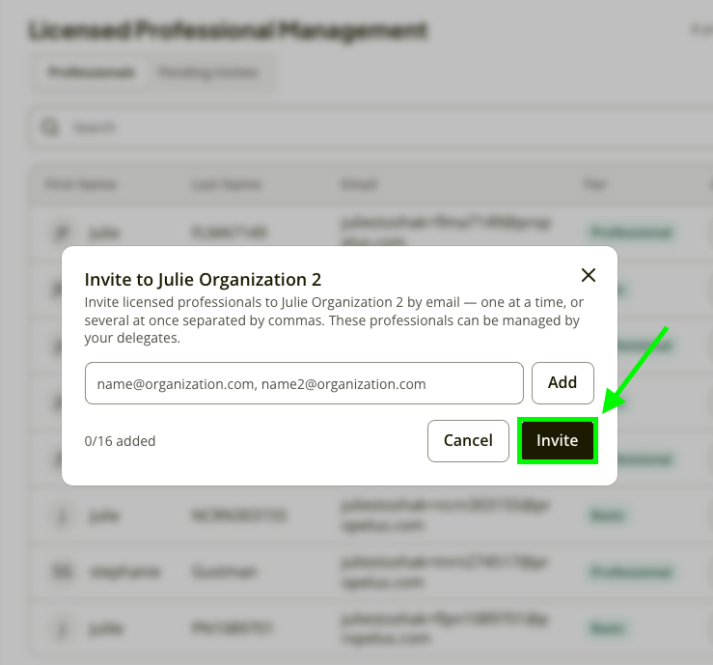Image resolution: width=713 pixels, height=665 pixels.
Task: Sort by the First Name column header
Action: tap(81, 184)
